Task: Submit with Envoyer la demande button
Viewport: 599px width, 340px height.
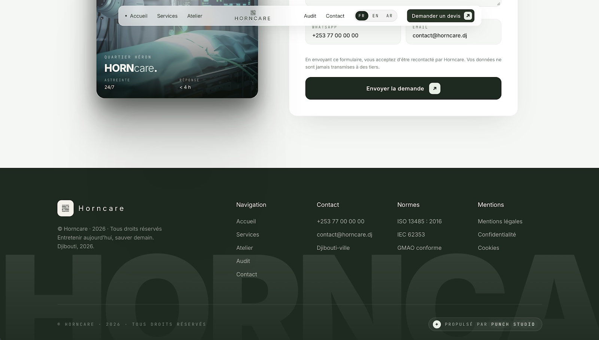Action: tap(403, 88)
